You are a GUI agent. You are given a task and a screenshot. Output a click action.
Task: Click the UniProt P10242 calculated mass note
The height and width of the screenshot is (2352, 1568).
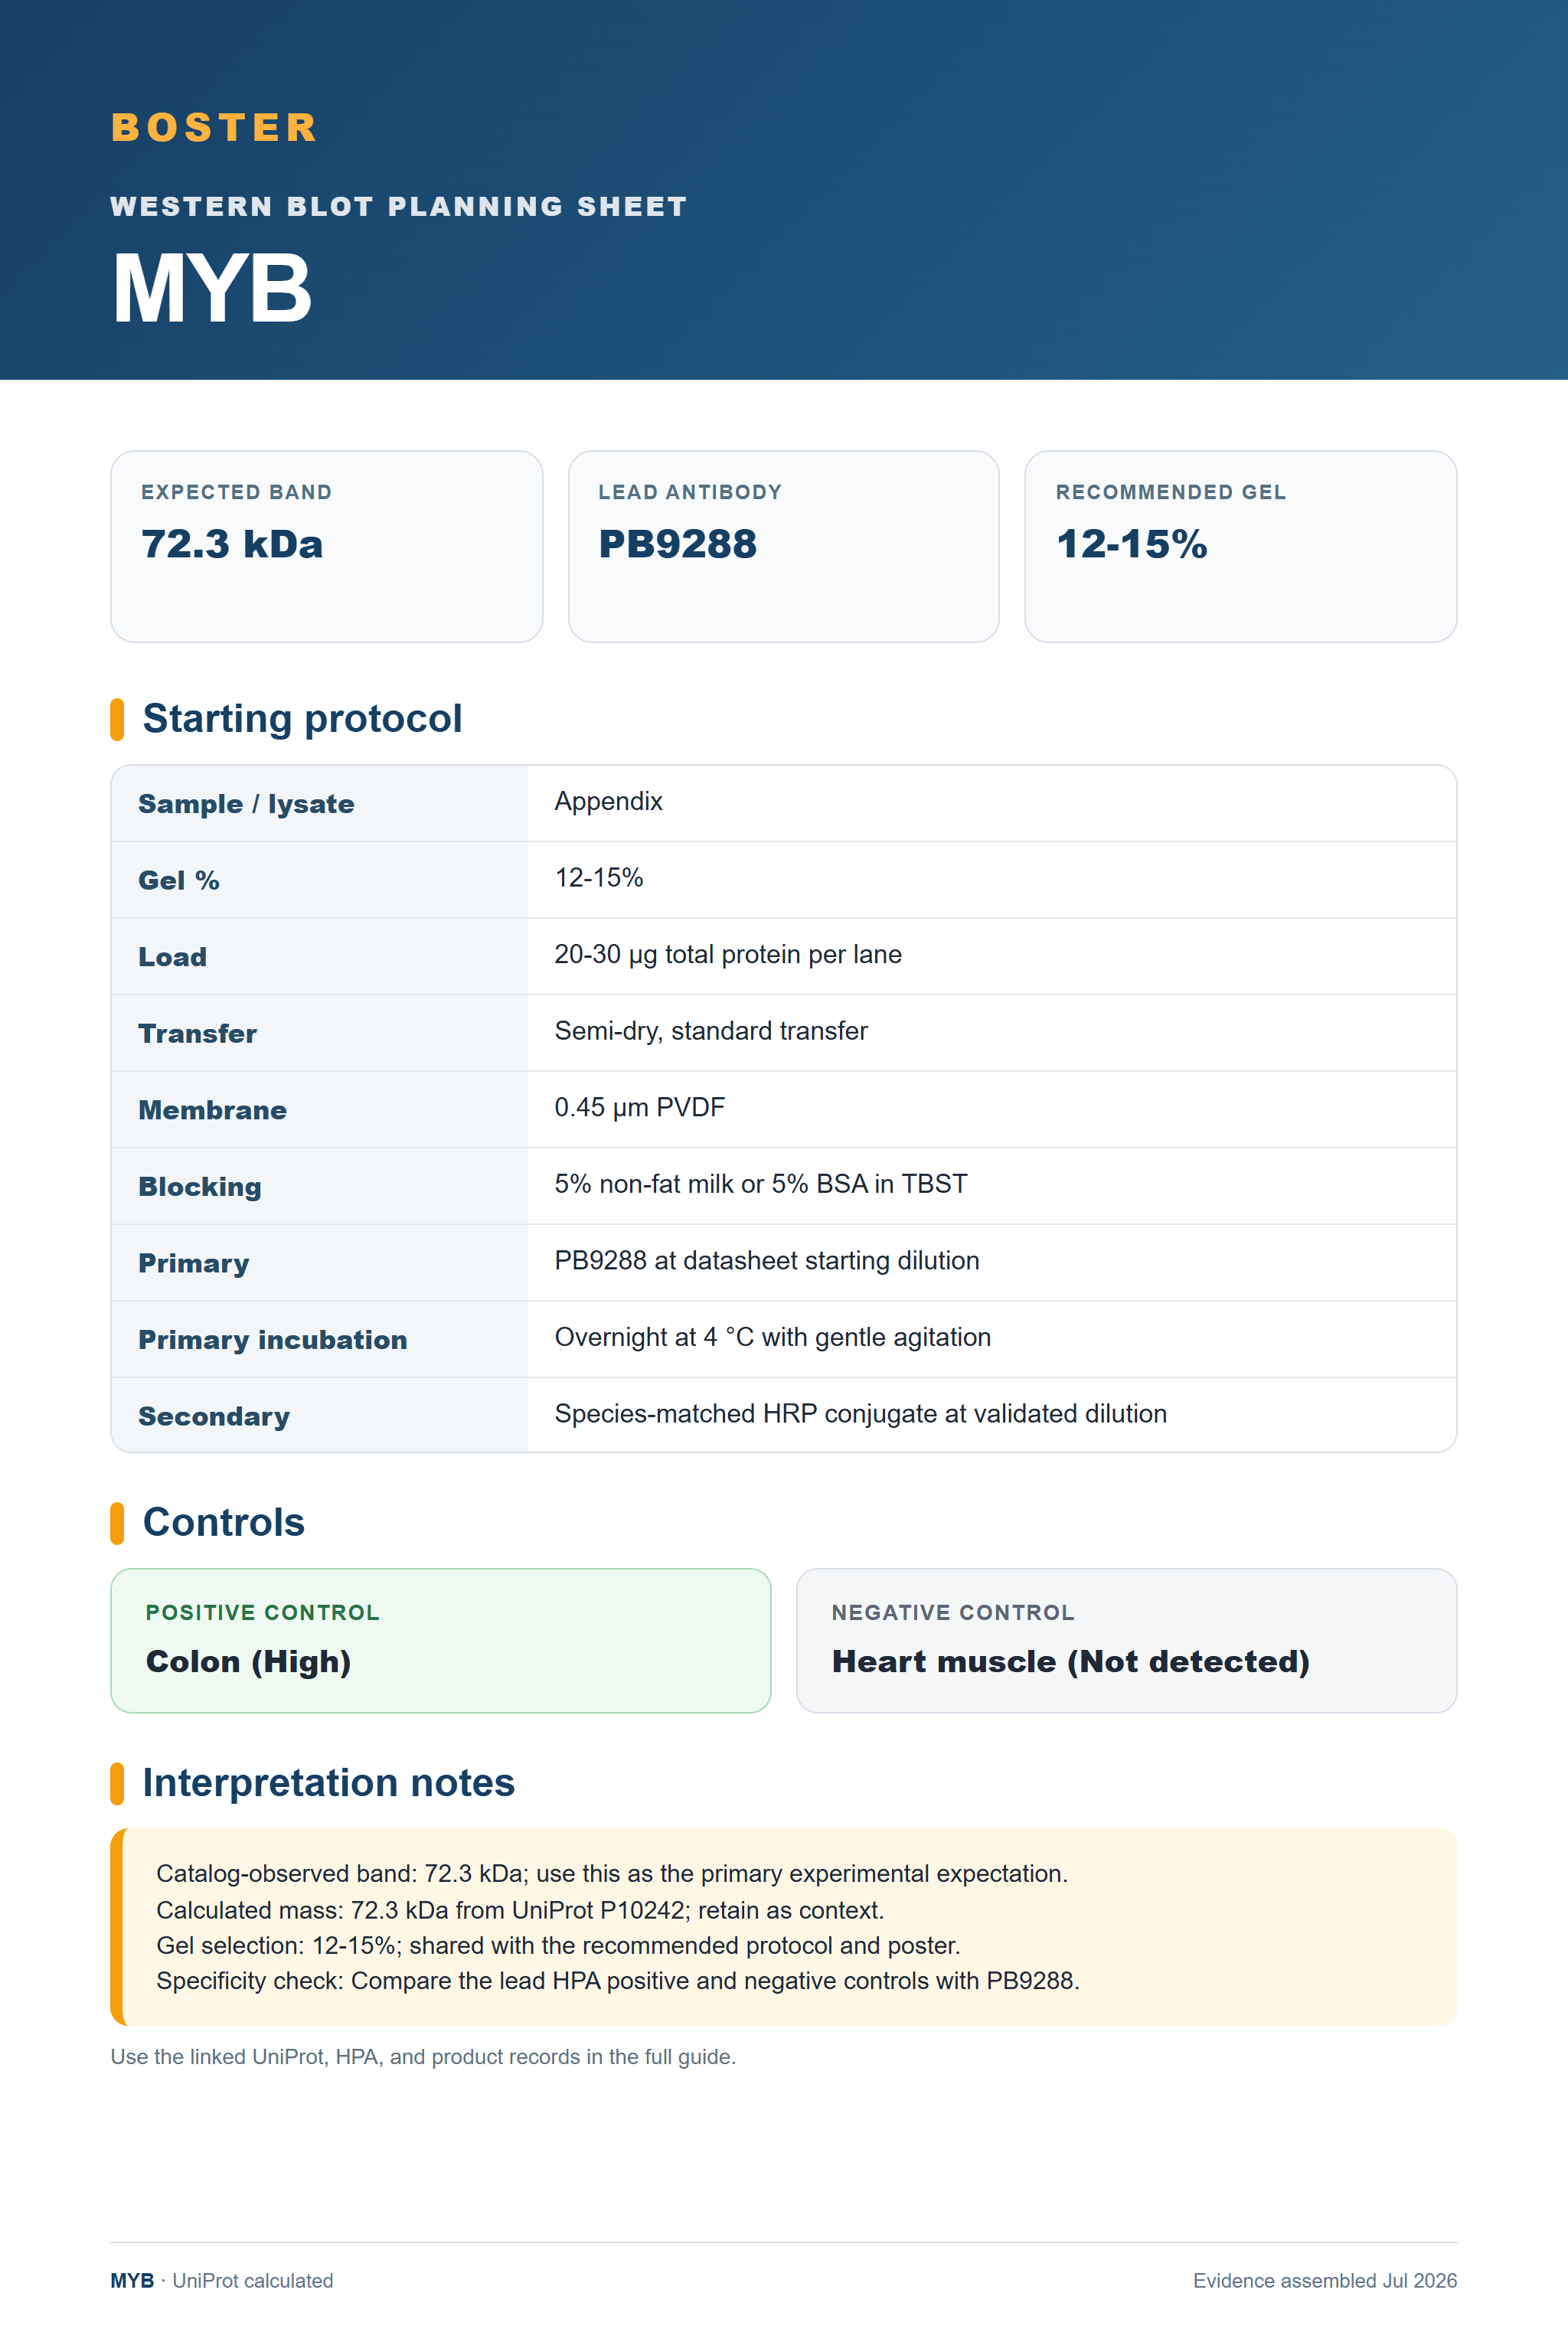point(520,1909)
